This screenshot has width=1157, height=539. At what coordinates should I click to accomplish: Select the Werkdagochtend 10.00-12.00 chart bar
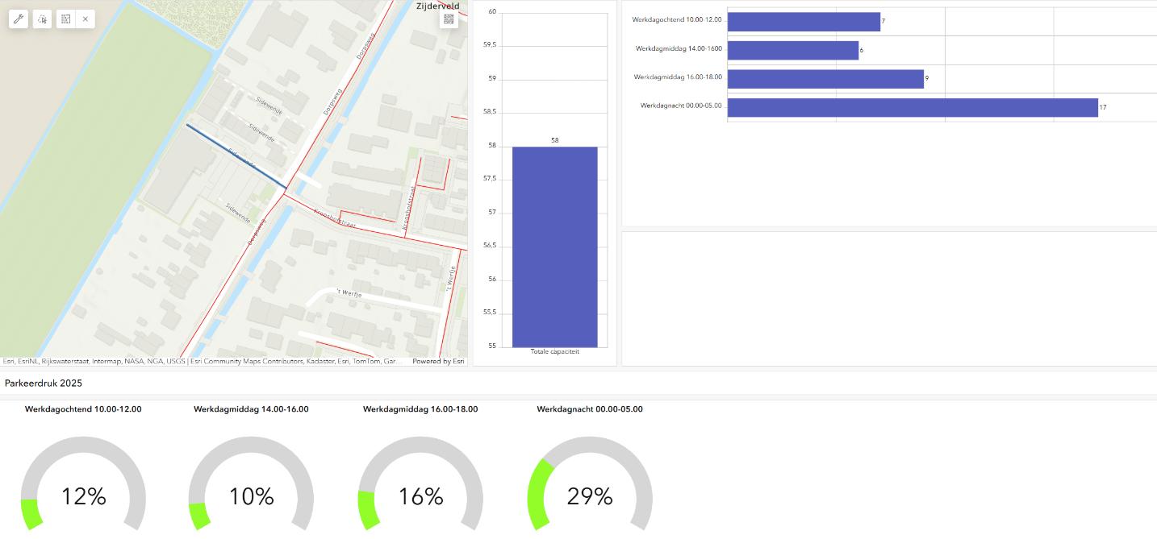tap(803, 22)
